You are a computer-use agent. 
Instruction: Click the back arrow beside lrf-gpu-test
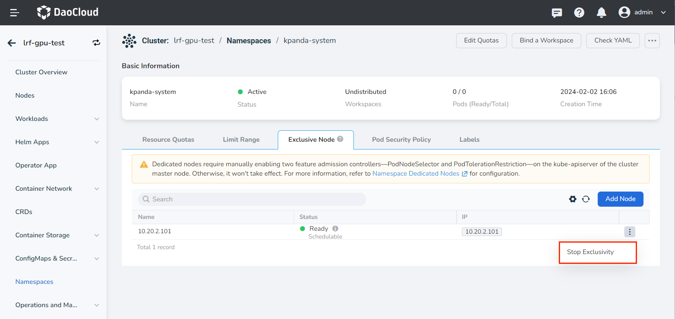(x=11, y=43)
